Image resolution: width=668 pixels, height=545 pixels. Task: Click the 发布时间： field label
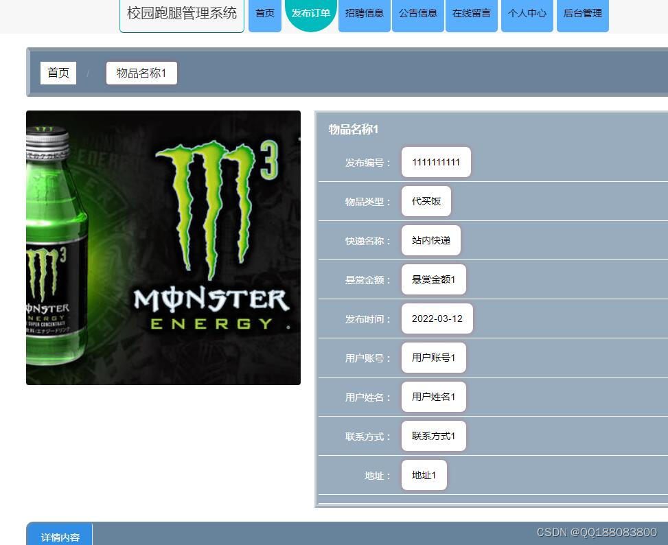[368, 319]
